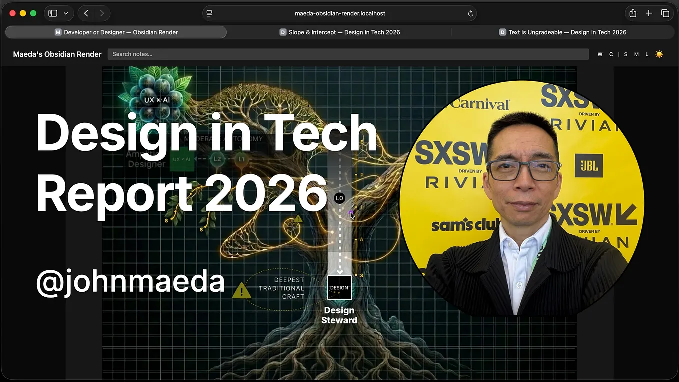Set text size to L
The image size is (679, 382).
(647, 54)
